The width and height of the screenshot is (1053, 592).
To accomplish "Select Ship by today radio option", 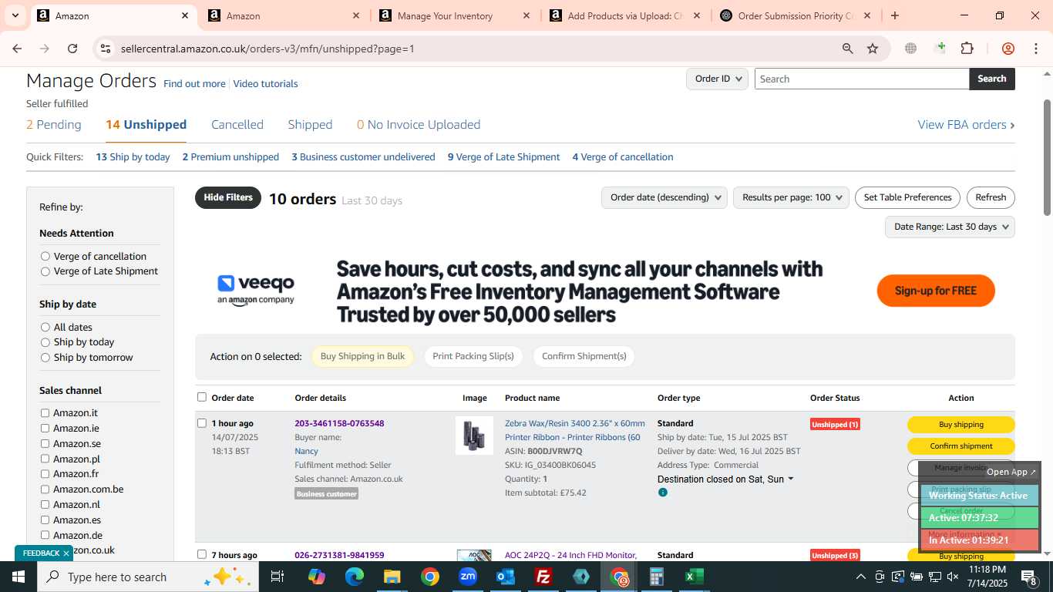I will click(x=45, y=342).
